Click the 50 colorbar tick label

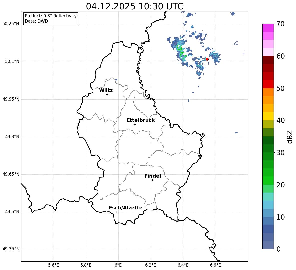tap(280, 88)
